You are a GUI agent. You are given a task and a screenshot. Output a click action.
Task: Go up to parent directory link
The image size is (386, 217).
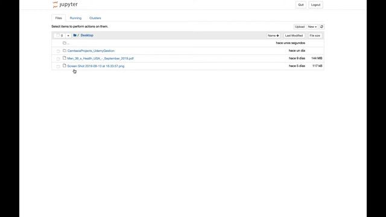(x=68, y=43)
